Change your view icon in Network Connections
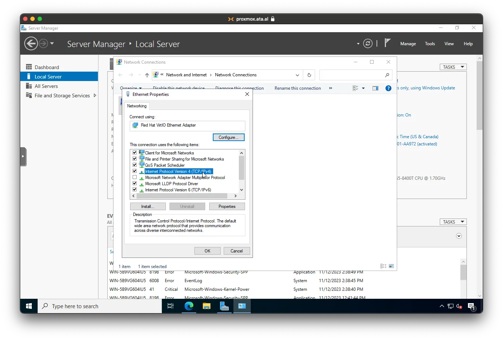This screenshot has height=340, width=503. click(355, 88)
